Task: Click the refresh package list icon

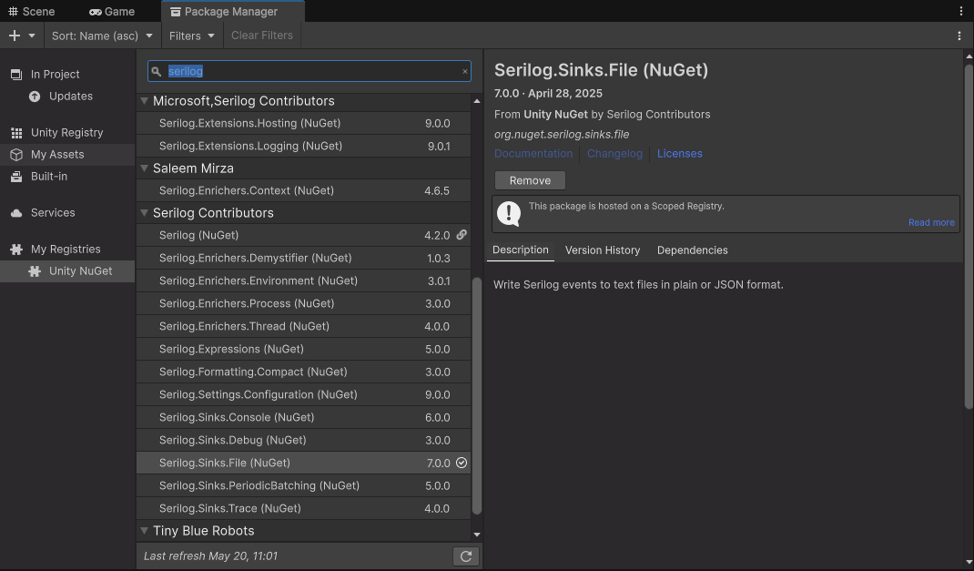Action: tap(466, 556)
